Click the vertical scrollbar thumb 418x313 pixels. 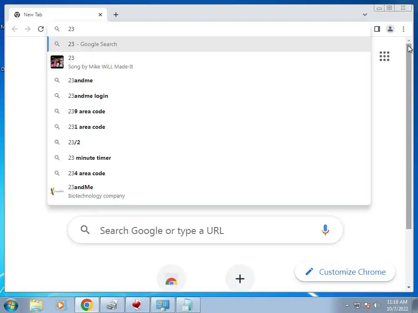coord(409,136)
